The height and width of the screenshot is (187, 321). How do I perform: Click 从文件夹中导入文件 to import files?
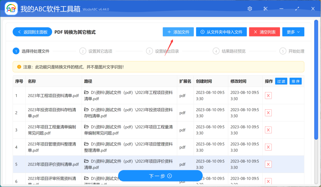(x=221, y=32)
